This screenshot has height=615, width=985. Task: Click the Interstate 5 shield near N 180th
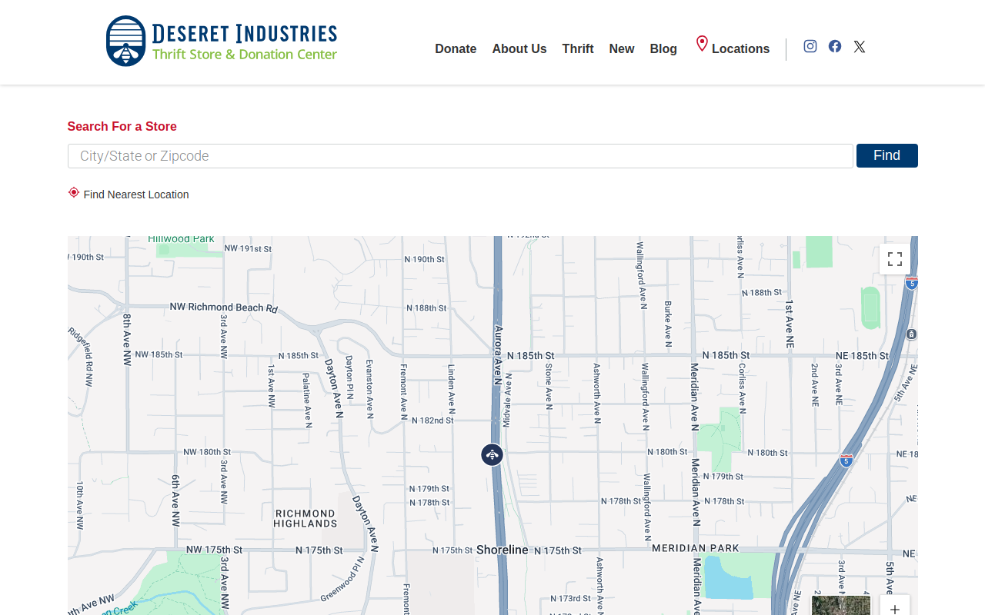[846, 460]
